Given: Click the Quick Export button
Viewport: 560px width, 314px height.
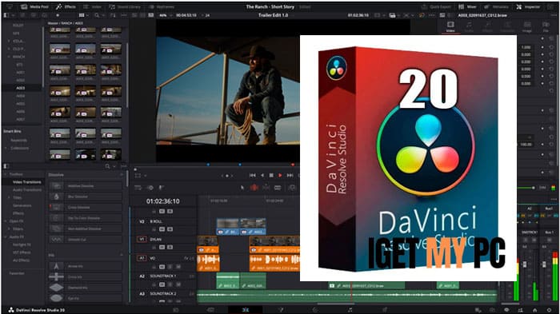Looking at the screenshot, I should 437,6.
